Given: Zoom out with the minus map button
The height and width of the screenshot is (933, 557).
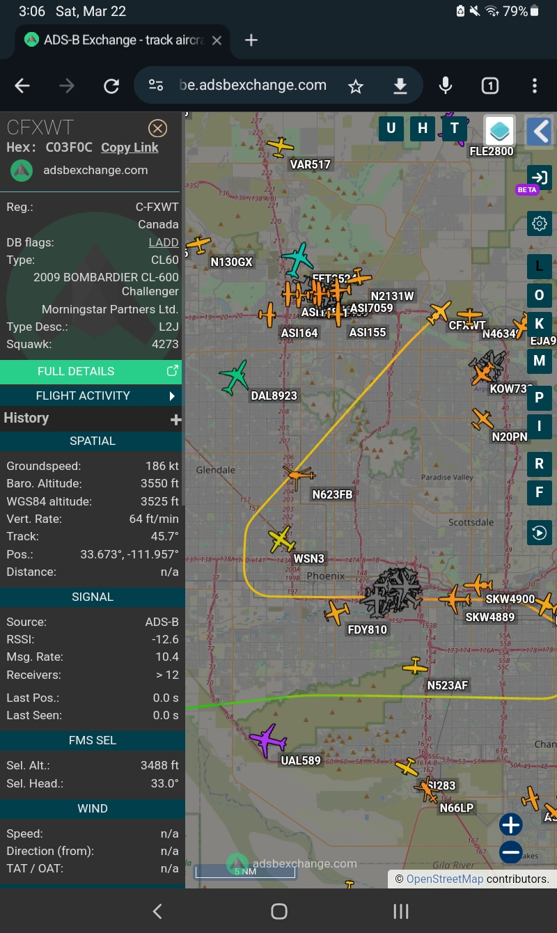Looking at the screenshot, I should coord(511,852).
